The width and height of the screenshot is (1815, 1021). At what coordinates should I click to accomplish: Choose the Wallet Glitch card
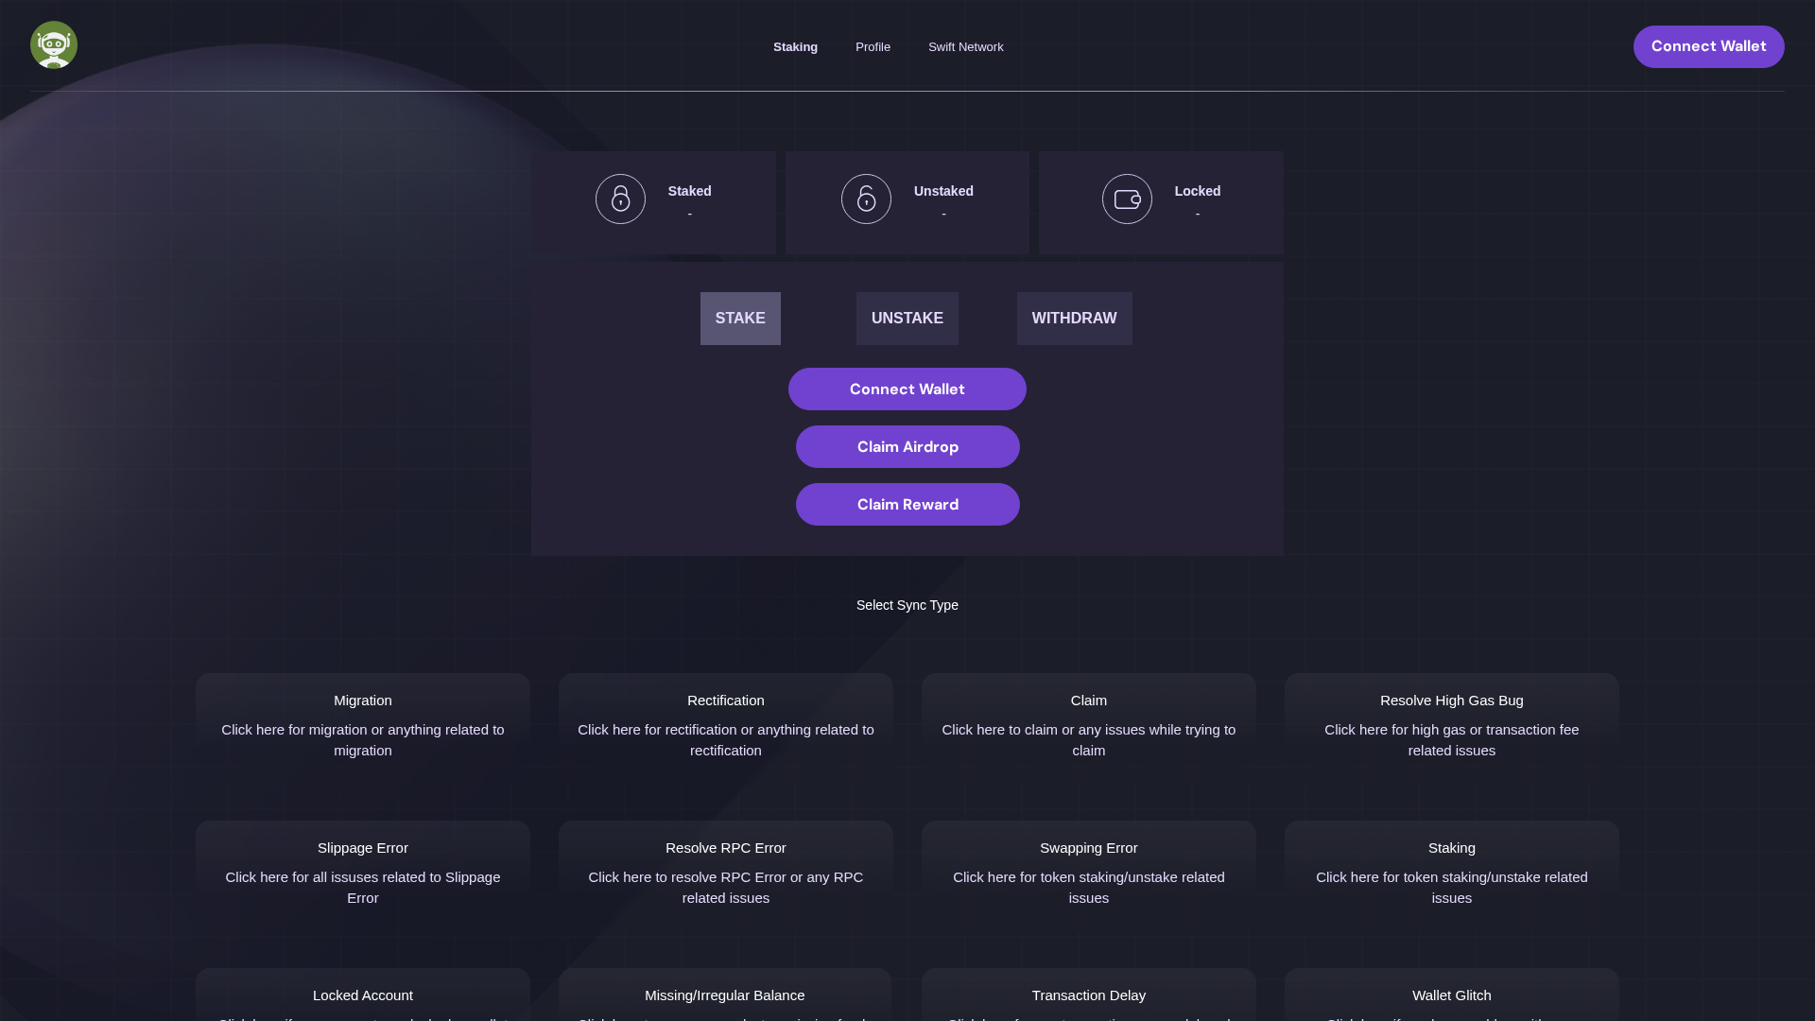click(1452, 995)
